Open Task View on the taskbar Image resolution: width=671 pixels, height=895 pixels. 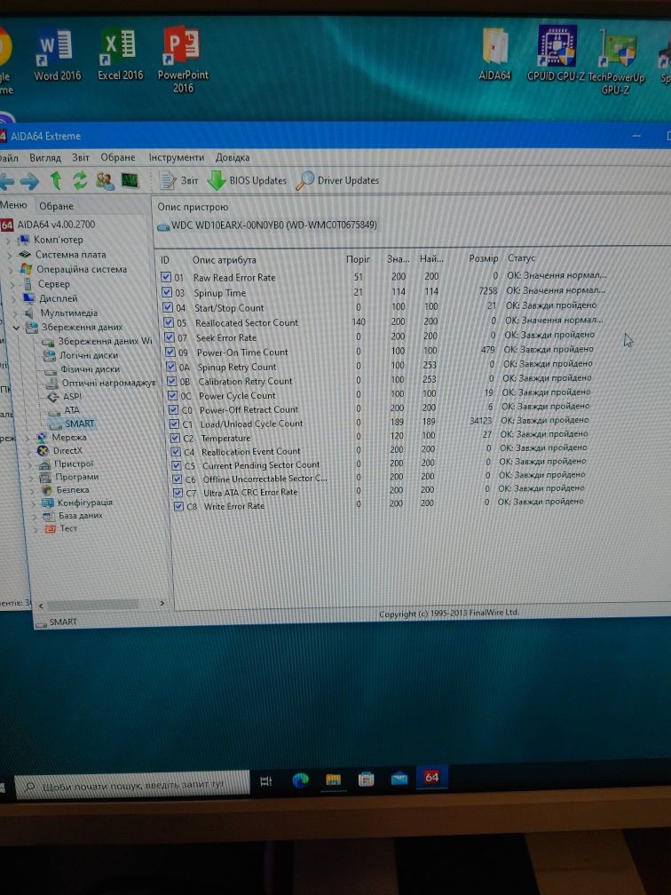coord(266,780)
